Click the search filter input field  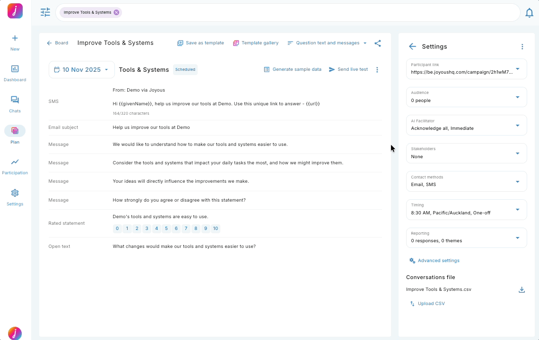[x=317, y=12]
